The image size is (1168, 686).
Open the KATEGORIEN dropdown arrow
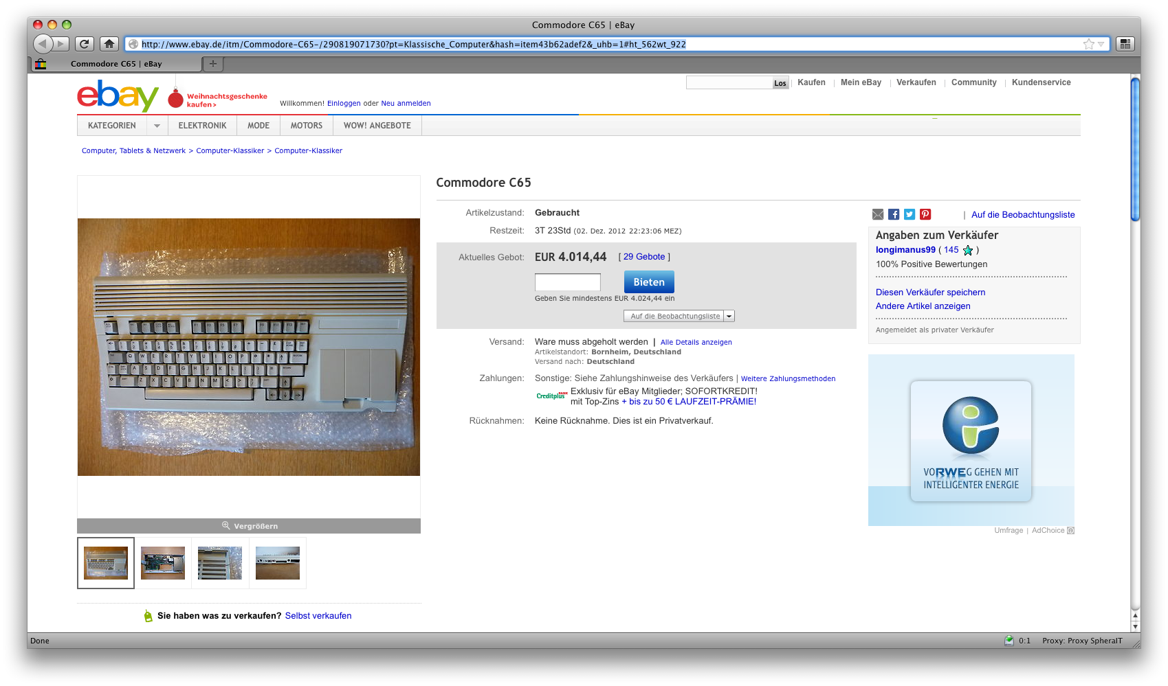(157, 126)
